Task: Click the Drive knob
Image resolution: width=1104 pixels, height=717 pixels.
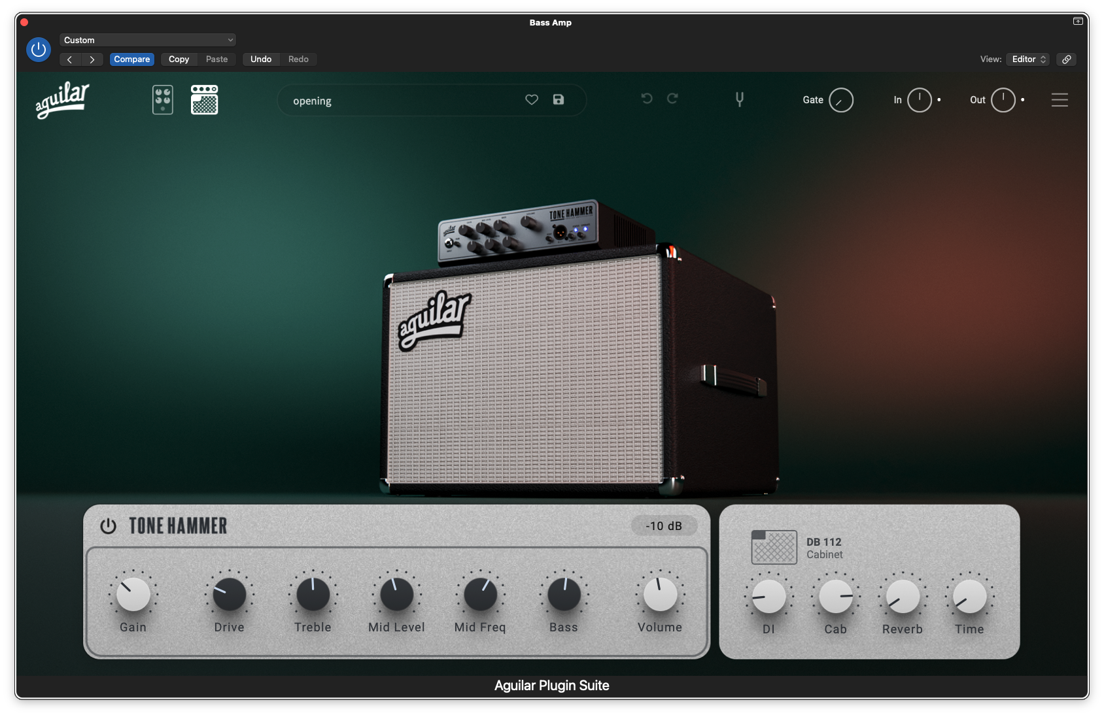Action: [230, 595]
